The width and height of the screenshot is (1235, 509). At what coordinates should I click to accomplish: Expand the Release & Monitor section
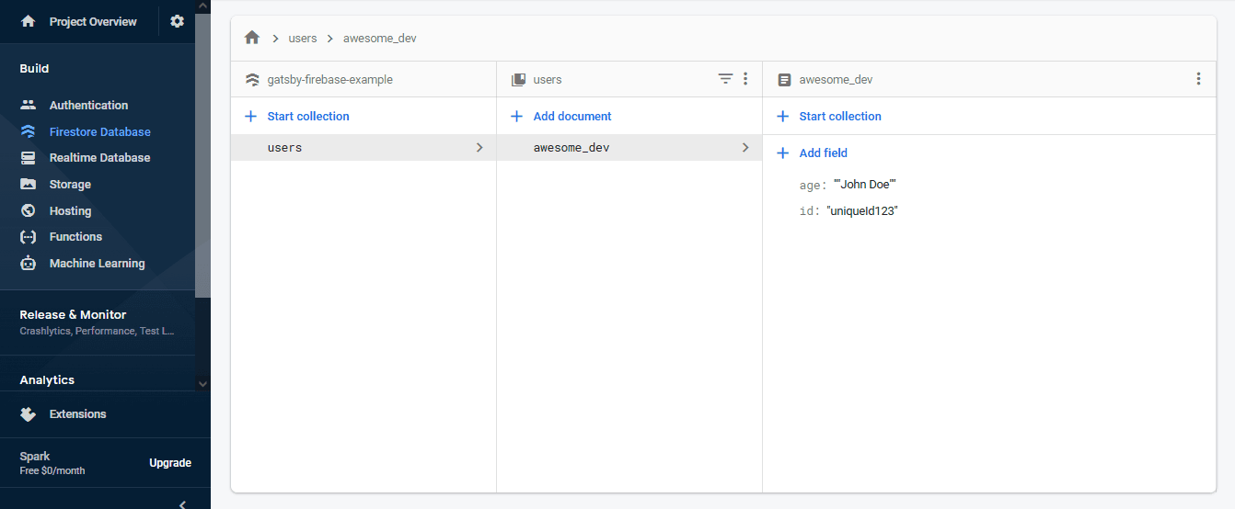point(98,322)
